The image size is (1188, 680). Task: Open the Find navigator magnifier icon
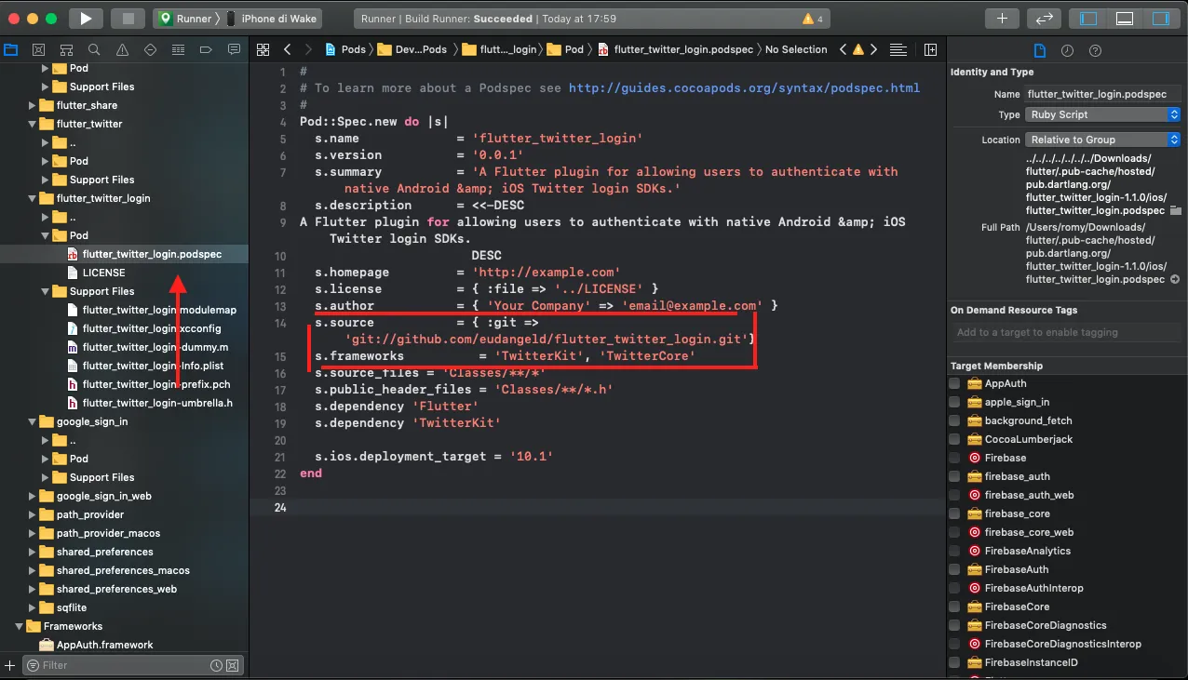tap(95, 49)
